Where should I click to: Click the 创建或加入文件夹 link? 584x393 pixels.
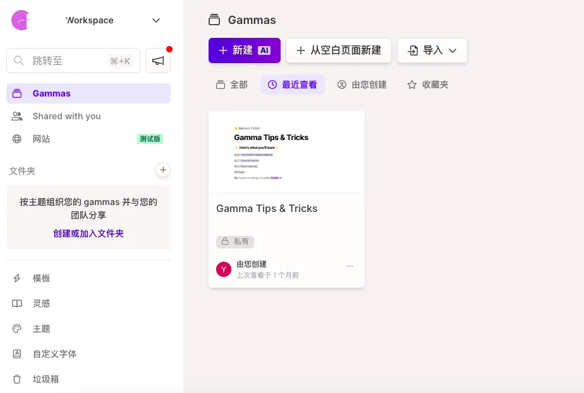[88, 233]
